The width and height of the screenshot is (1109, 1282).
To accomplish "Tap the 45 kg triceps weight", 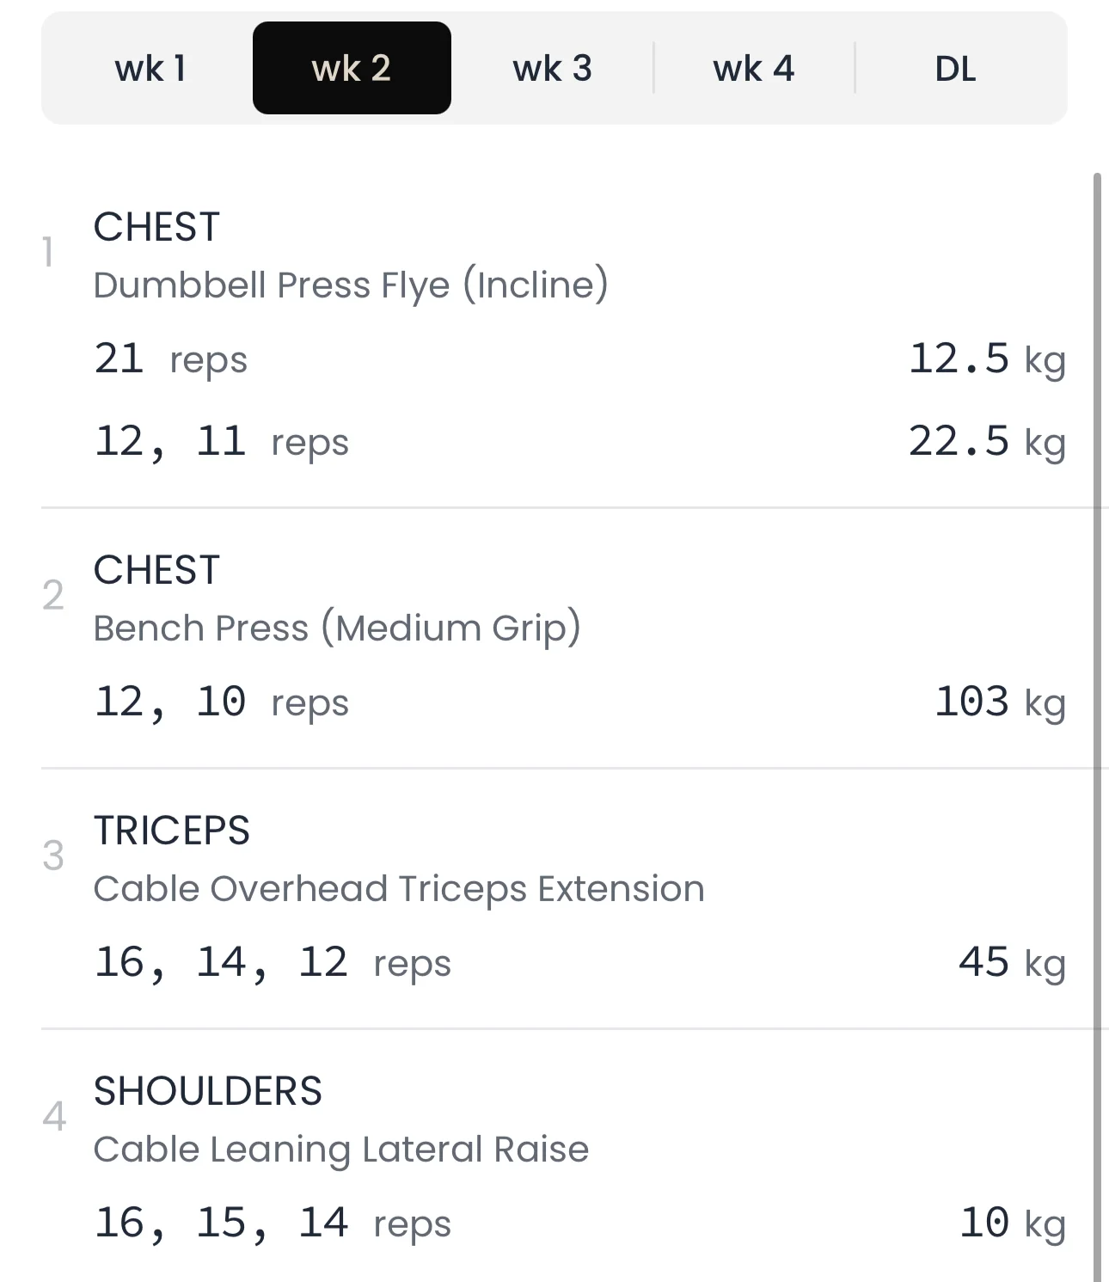I will [1011, 962].
